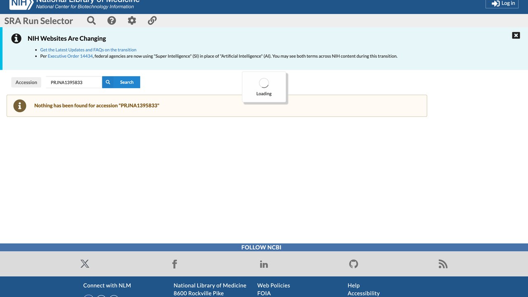Open the Accessibility footer link

tap(363, 293)
